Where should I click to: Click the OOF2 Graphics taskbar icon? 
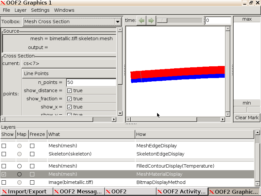tap(234, 191)
